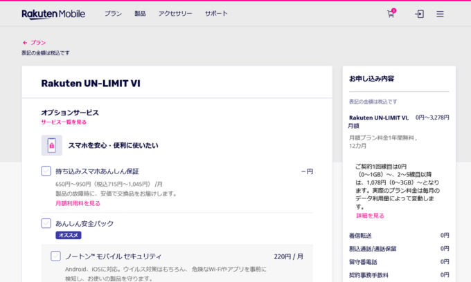The width and height of the screenshot is (471, 282).
Task: Click スマホを安心・便利に使いたい text
Action: (x=113, y=145)
